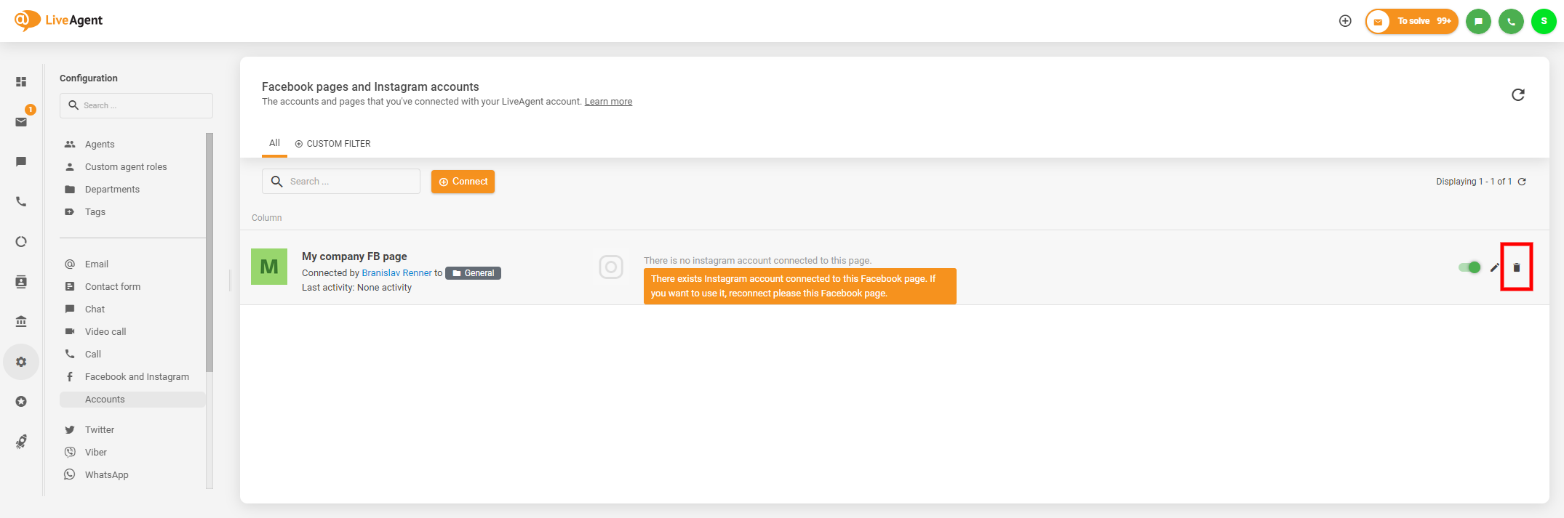This screenshot has width=1564, height=518.
Task: Select the All filter tab
Action: pyautogui.click(x=274, y=143)
